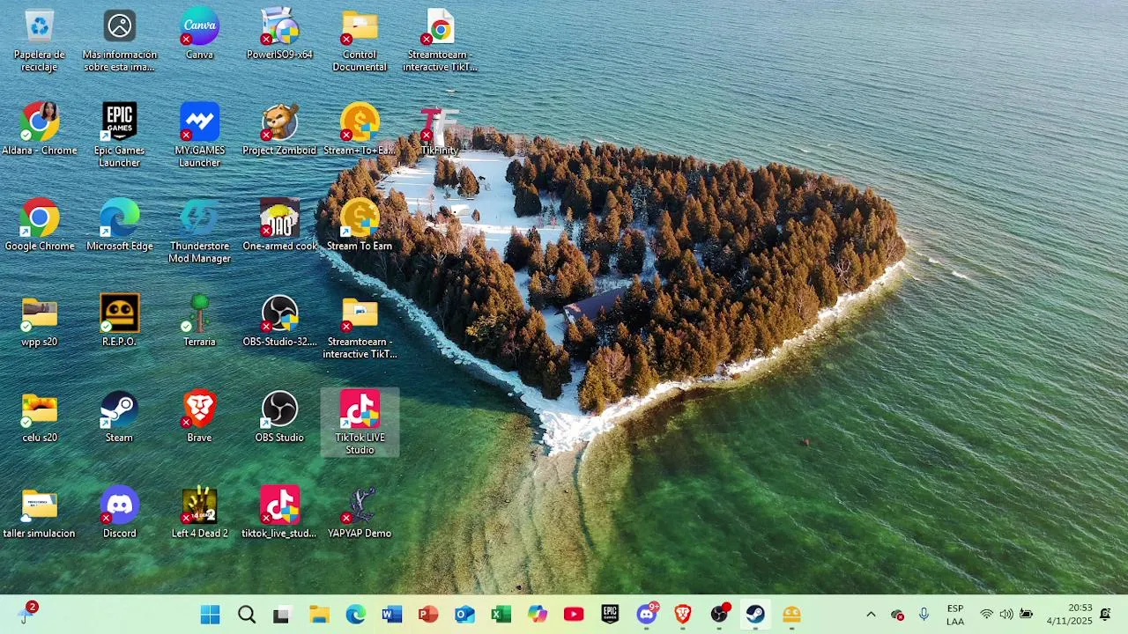This screenshot has width=1128, height=634.
Task: Click the security tray icon with red badge
Action: (897, 615)
